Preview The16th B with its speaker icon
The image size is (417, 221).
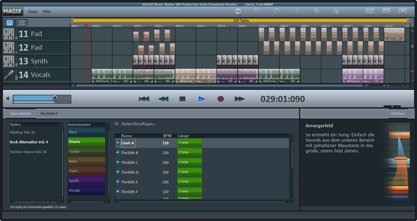[x=118, y=152]
